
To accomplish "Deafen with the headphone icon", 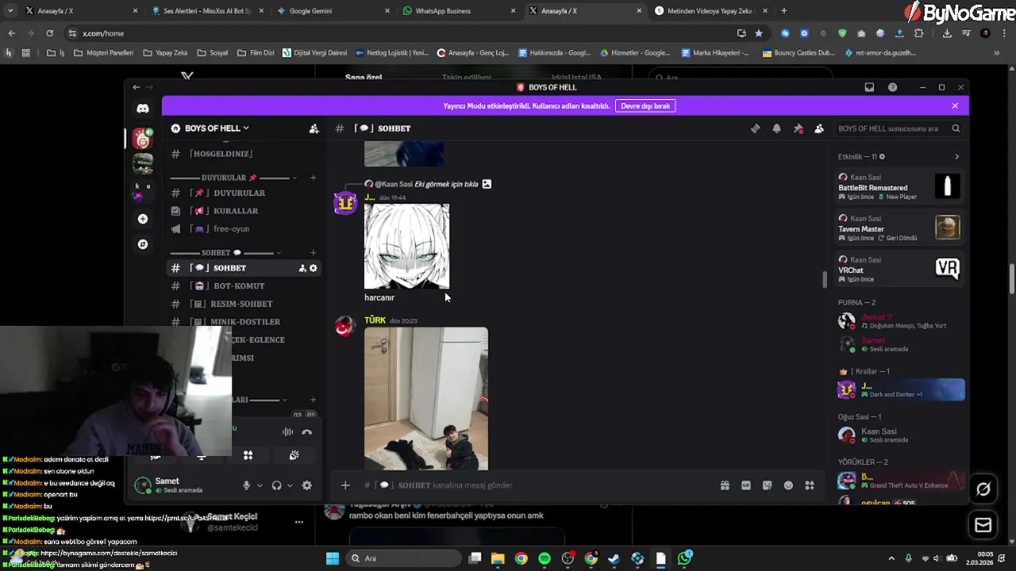I will tap(277, 485).
